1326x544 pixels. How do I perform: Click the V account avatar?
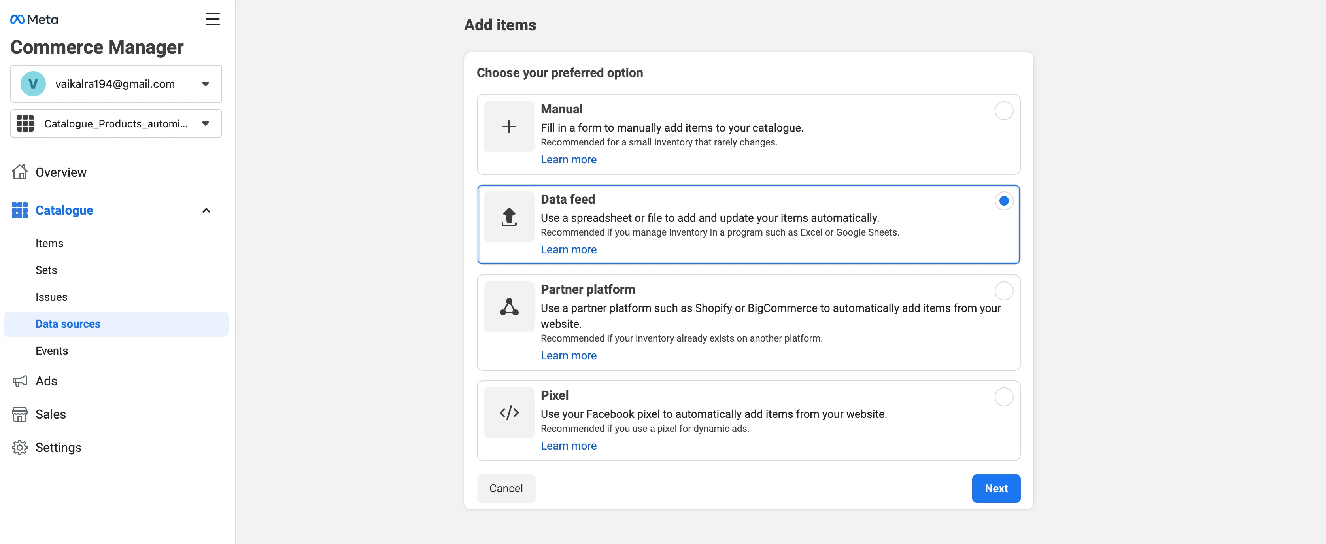point(33,84)
